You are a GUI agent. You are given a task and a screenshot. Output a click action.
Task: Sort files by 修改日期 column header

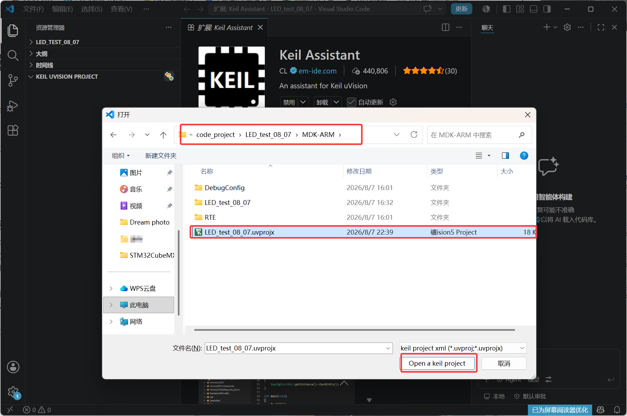[x=359, y=171]
